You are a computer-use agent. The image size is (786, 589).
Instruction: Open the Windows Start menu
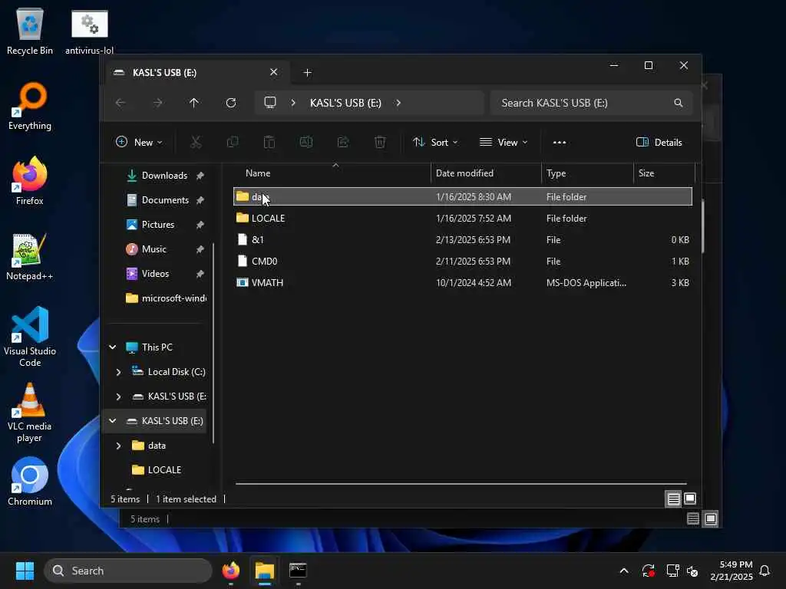click(x=25, y=571)
